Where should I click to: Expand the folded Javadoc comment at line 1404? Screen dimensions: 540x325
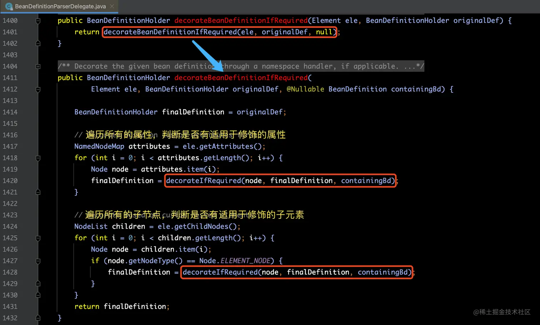tap(38, 66)
